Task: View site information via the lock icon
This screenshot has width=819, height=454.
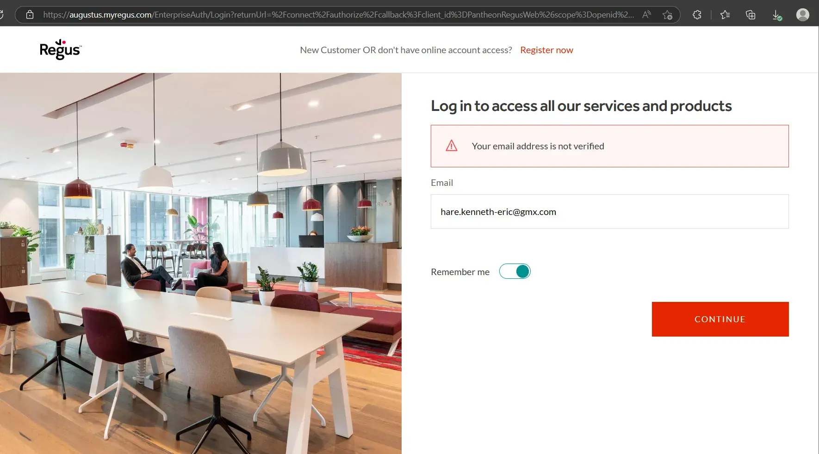Action: [x=30, y=15]
